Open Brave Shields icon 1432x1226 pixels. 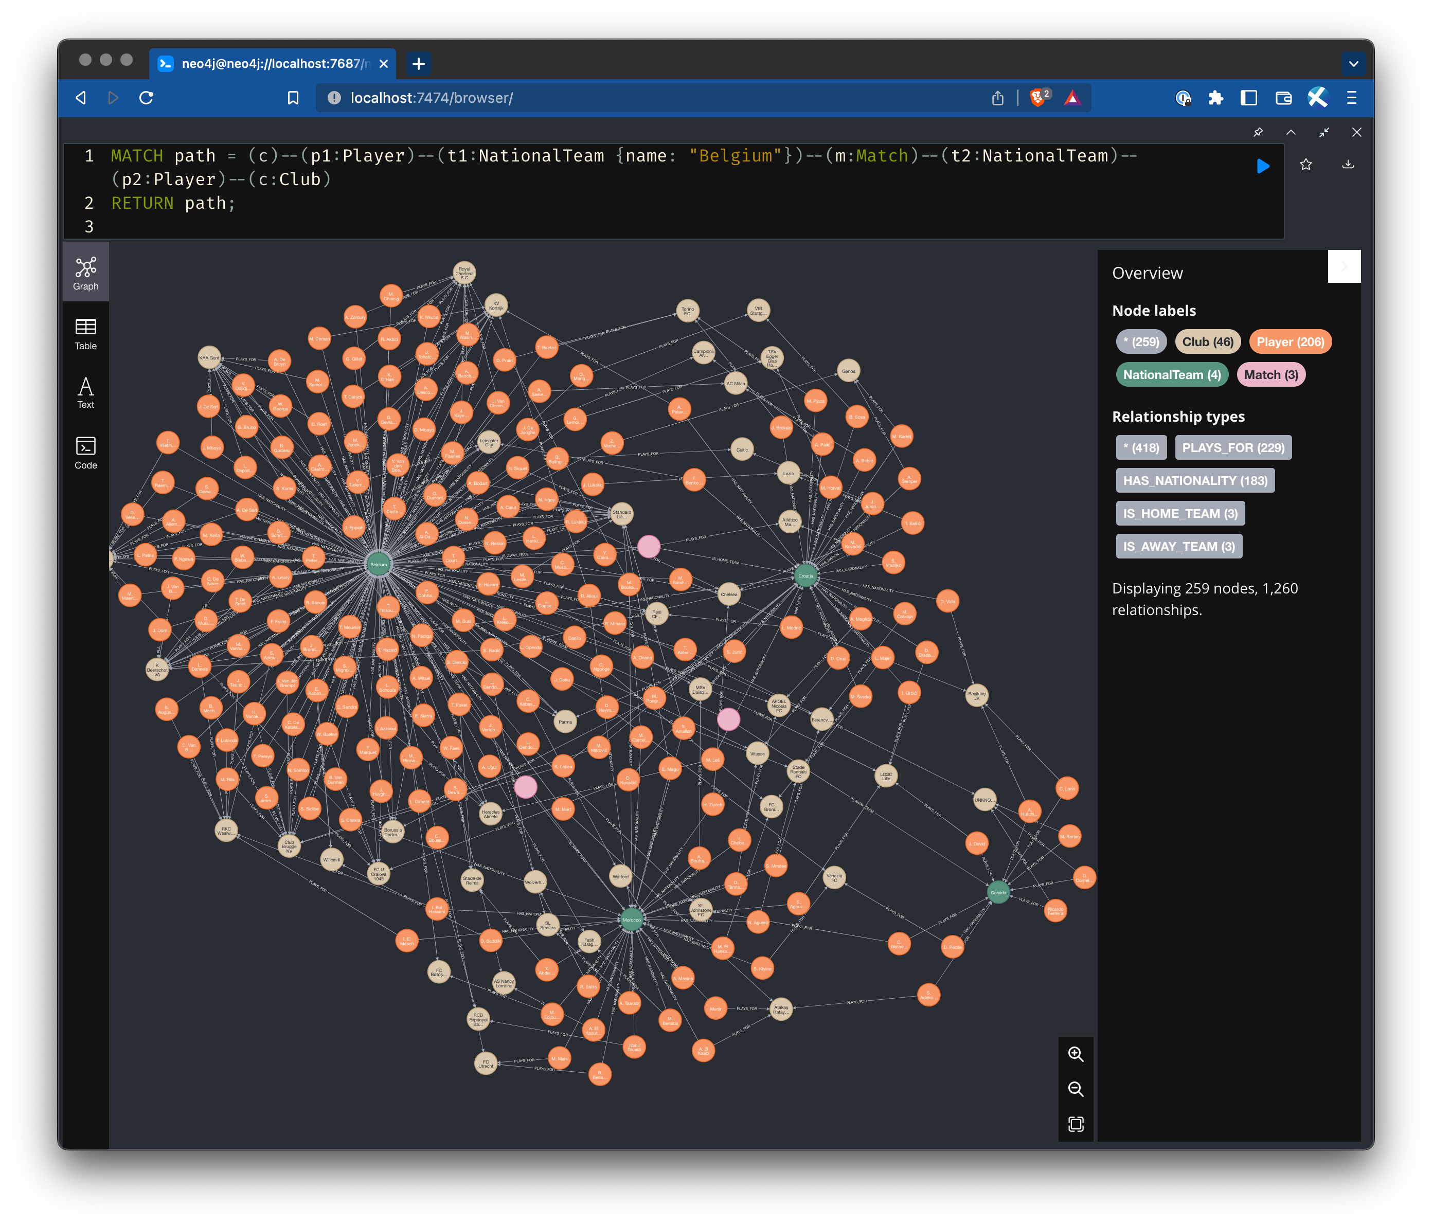tap(1039, 97)
